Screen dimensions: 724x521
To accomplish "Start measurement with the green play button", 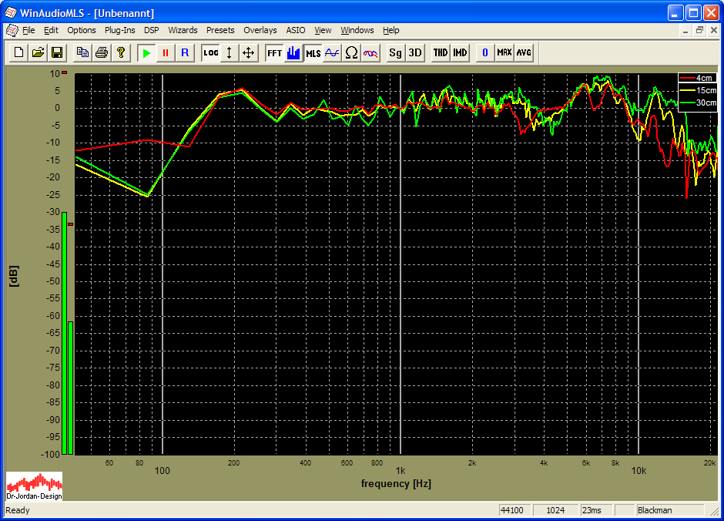I will coord(146,52).
